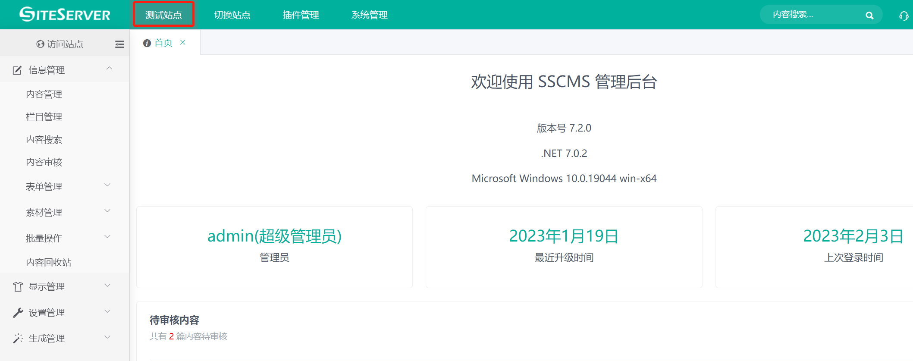The height and width of the screenshot is (361, 913).
Task: Expand the 批量操作 submenu
Action: 107,237
